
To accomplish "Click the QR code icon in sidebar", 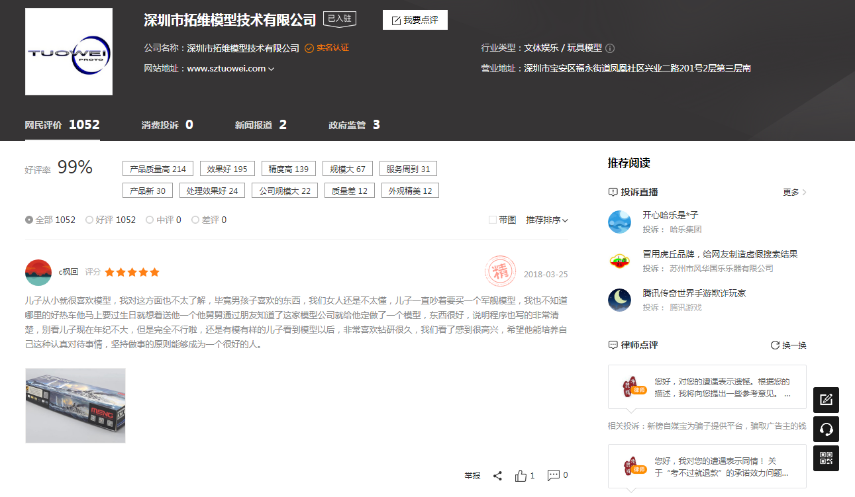I will 826,458.
